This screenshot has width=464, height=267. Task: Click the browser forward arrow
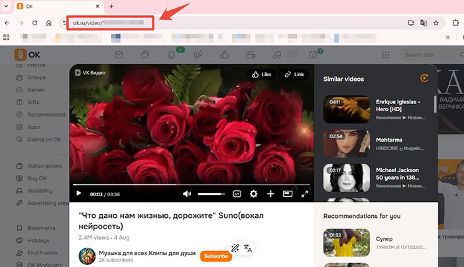(x=21, y=23)
